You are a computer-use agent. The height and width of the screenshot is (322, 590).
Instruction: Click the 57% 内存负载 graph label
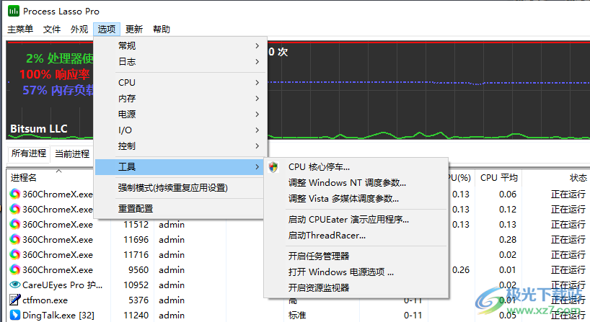[x=58, y=90]
